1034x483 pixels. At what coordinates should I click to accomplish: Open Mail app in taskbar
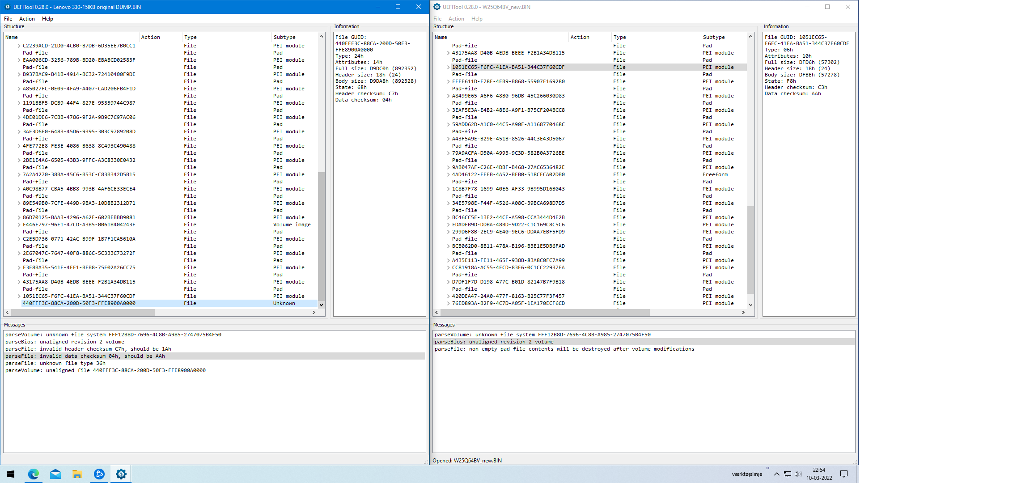tap(55, 474)
